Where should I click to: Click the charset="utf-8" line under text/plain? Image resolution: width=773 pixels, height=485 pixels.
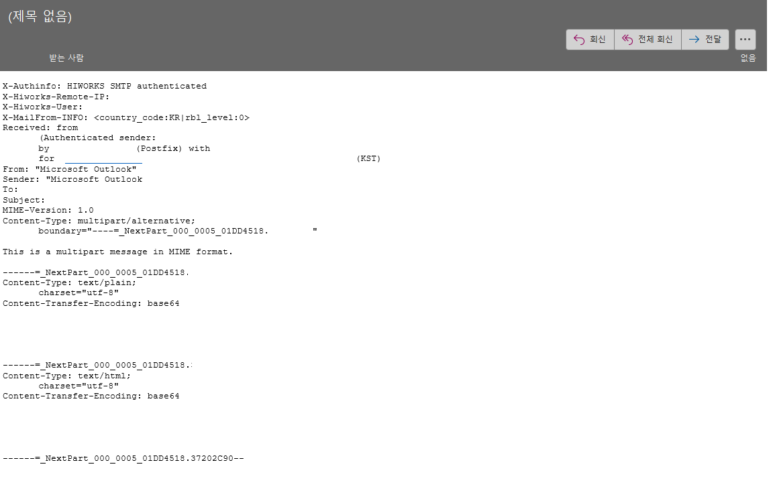(x=79, y=292)
